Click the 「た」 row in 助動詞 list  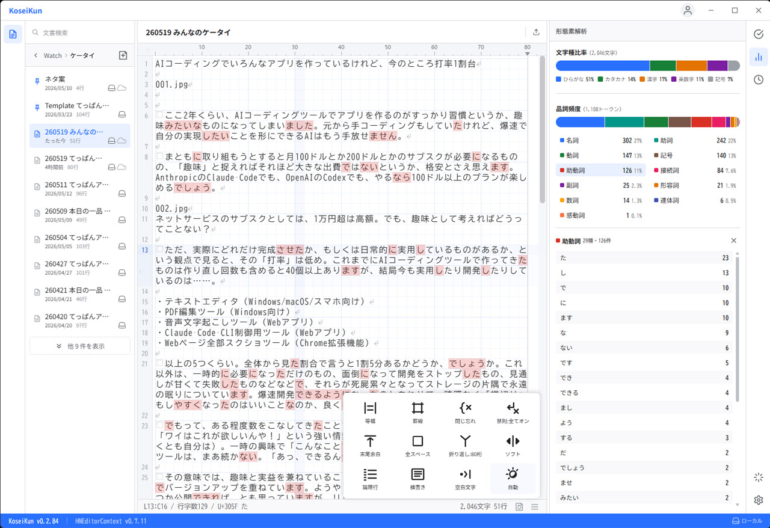click(644, 257)
